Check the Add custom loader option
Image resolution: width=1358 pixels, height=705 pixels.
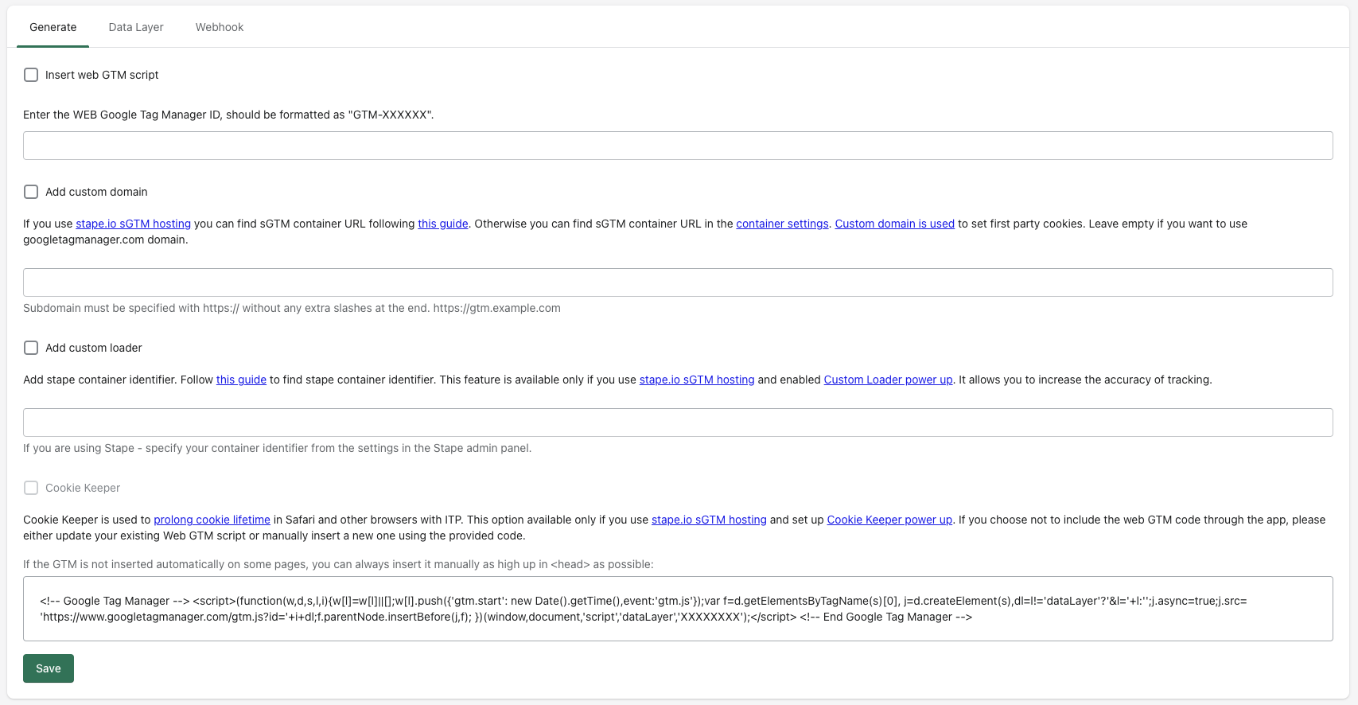coord(31,348)
